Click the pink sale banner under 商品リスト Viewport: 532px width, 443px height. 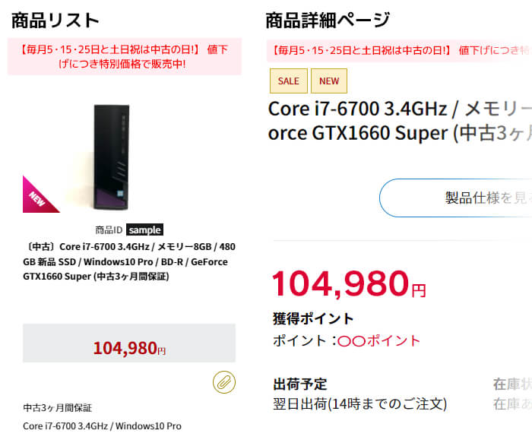[x=125, y=57]
